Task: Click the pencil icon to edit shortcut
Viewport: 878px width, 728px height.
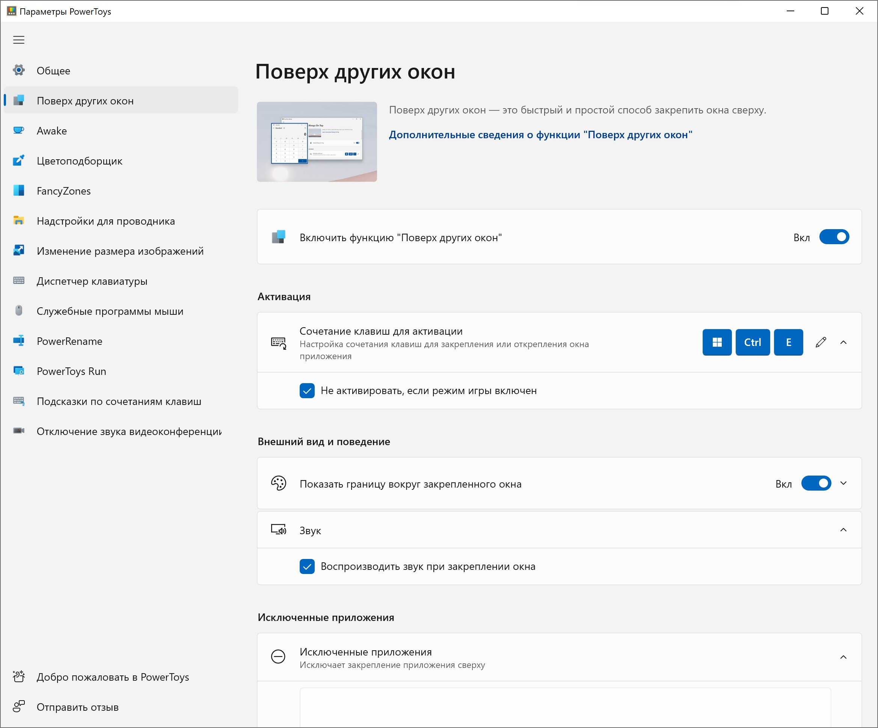Action: pyautogui.click(x=821, y=343)
